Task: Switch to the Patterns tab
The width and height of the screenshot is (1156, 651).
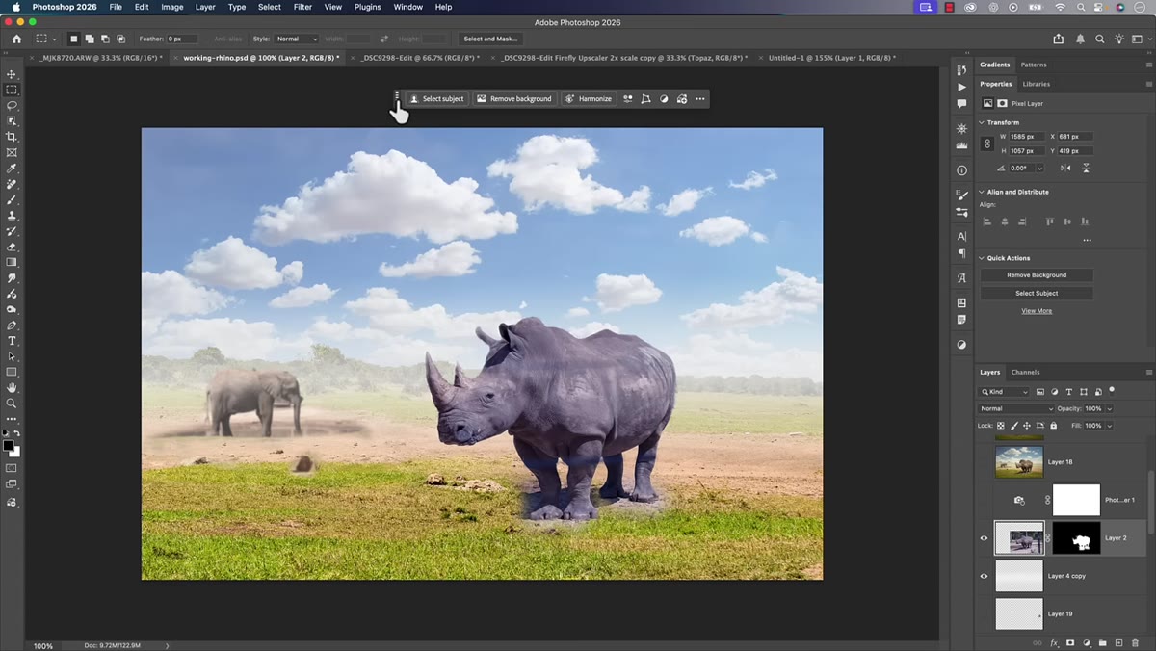Action: coord(1034,65)
